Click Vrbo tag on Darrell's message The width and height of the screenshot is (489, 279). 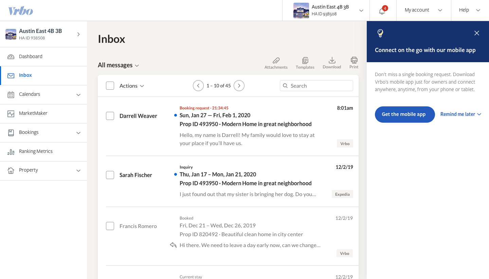345,143
